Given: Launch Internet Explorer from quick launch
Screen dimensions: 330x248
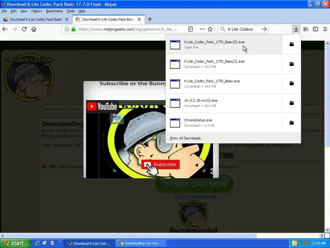Looking at the screenshot, I should 38,243.
